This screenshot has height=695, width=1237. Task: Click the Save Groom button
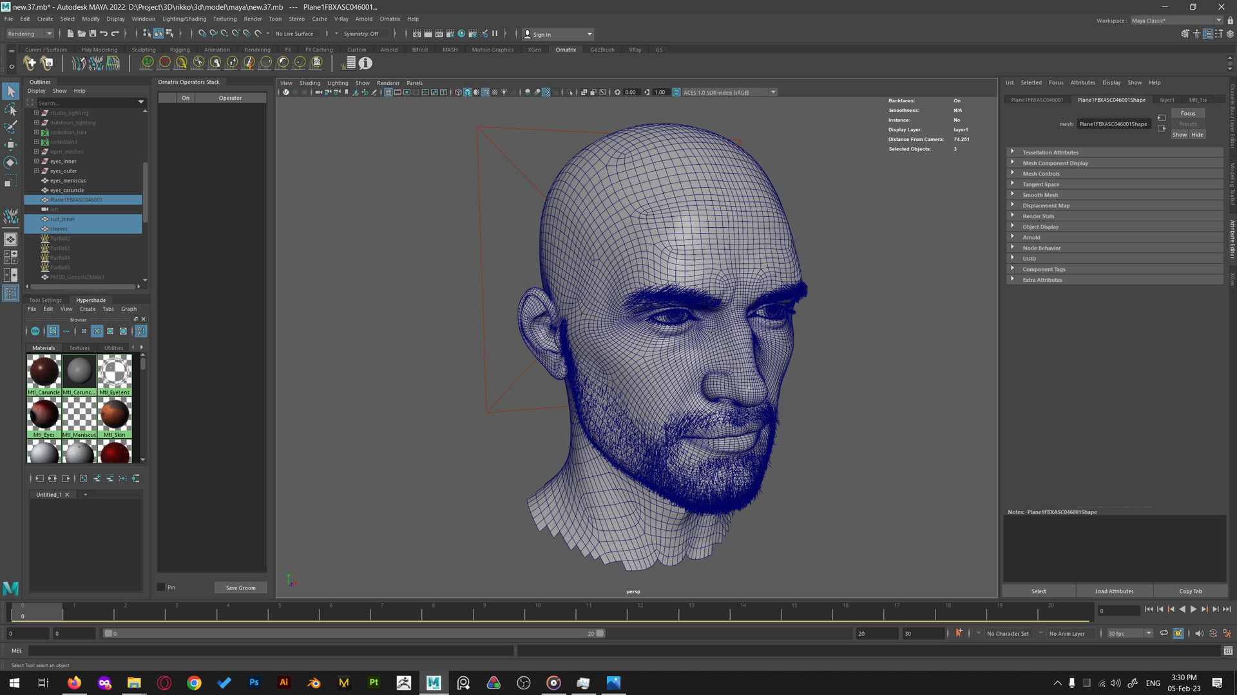pyautogui.click(x=240, y=588)
